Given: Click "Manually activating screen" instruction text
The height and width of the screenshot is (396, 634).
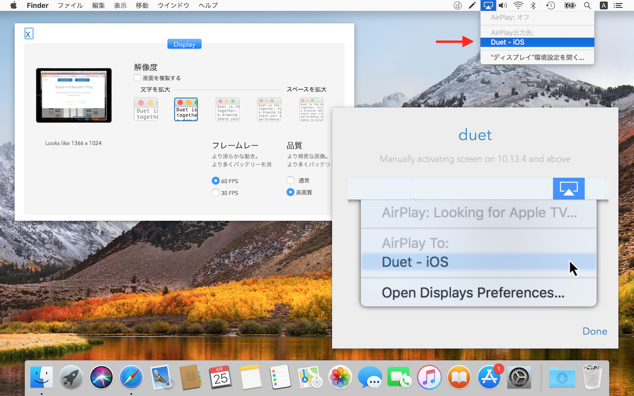Looking at the screenshot, I should pyautogui.click(x=475, y=159).
